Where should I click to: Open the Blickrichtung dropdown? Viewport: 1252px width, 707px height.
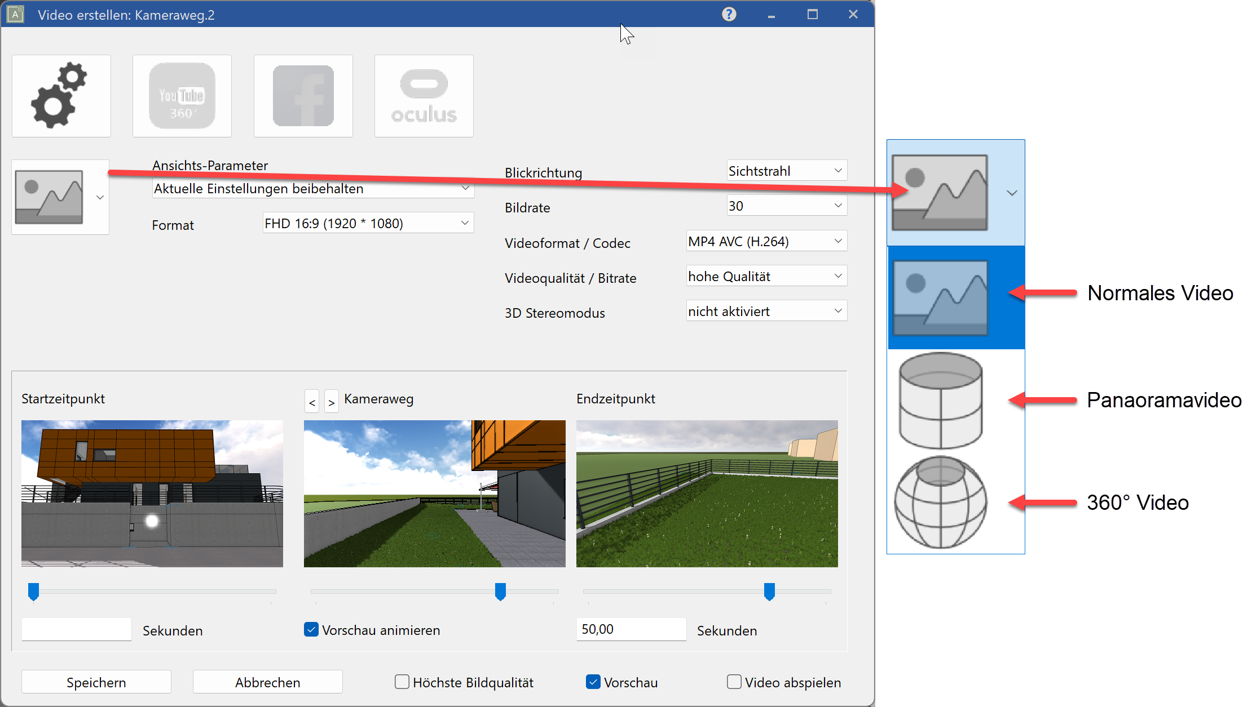786,170
